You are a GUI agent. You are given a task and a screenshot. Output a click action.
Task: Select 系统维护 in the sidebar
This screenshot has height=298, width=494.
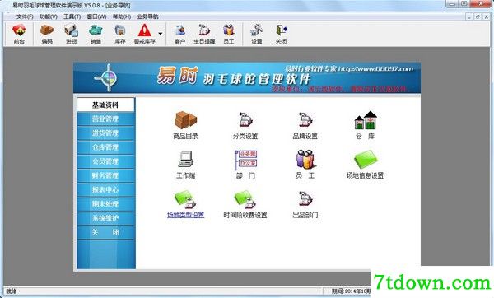click(x=105, y=218)
